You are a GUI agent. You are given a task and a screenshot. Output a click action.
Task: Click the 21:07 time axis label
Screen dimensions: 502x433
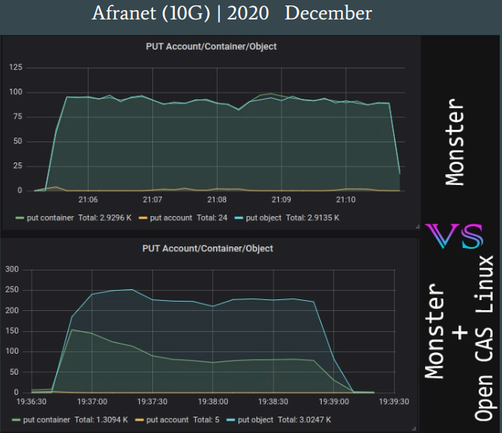[x=152, y=200]
